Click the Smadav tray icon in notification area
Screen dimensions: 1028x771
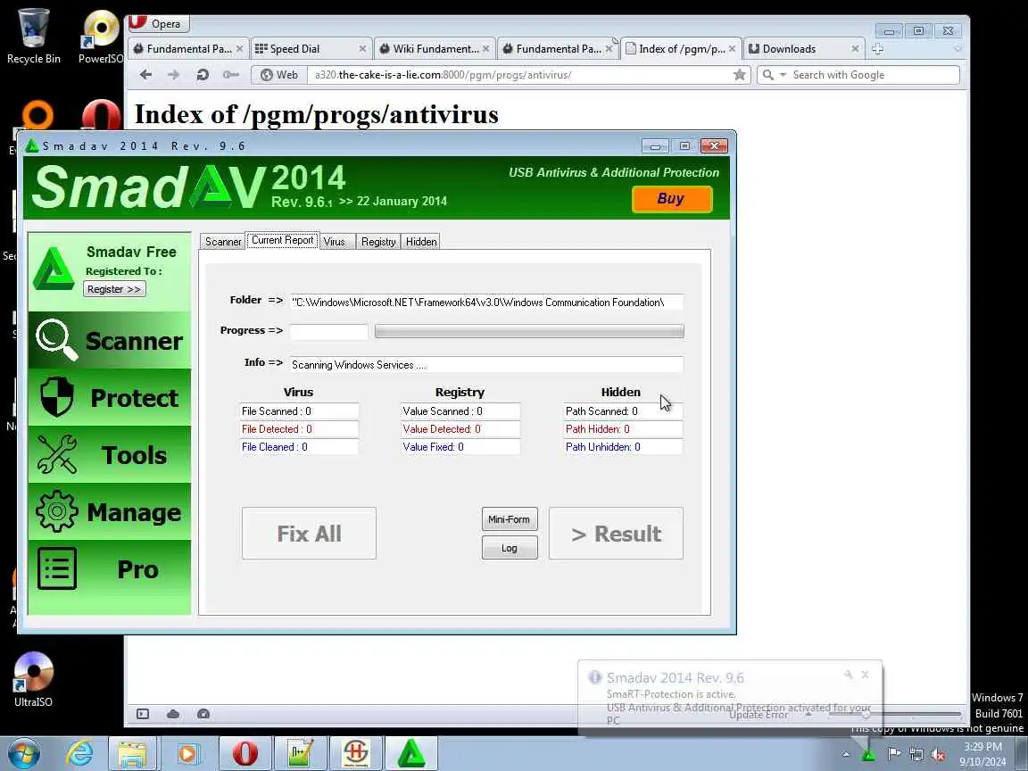click(868, 755)
